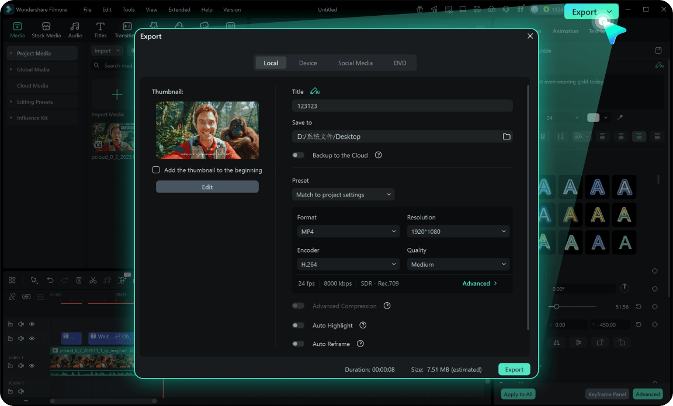The image size is (673, 406).
Task: Click the Export button at the dialog bottom
Action: point(514,369)
